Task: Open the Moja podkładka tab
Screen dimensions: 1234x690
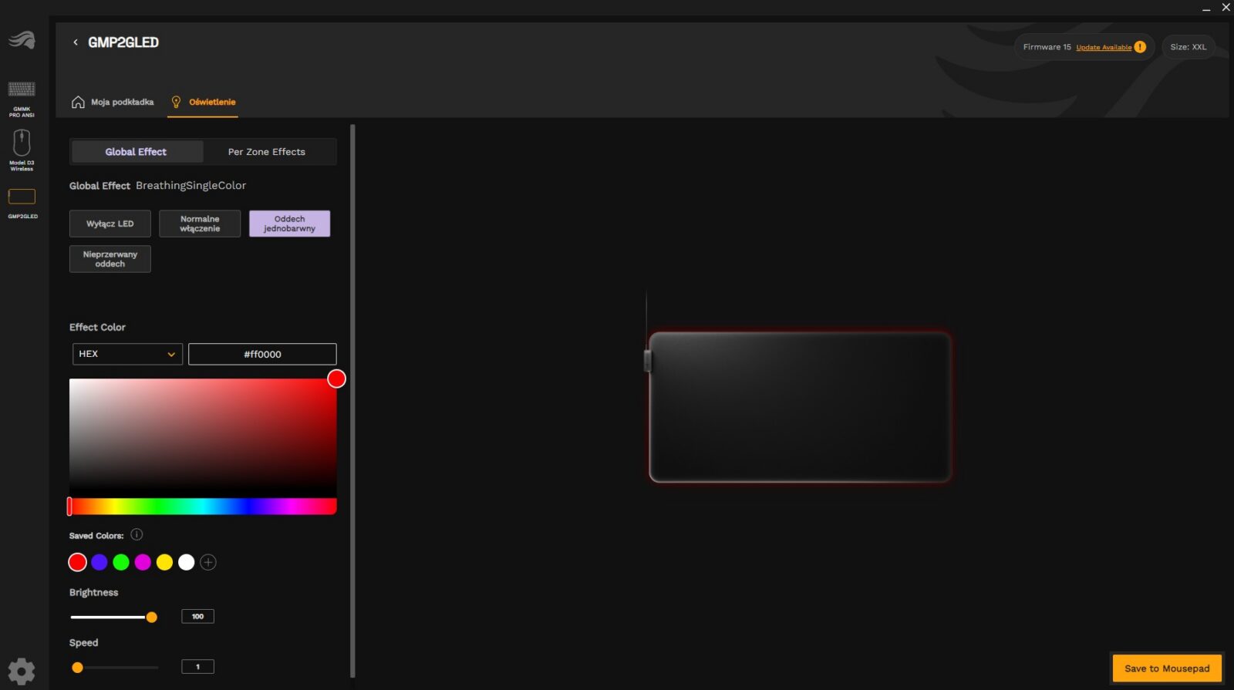Action: 113,102
